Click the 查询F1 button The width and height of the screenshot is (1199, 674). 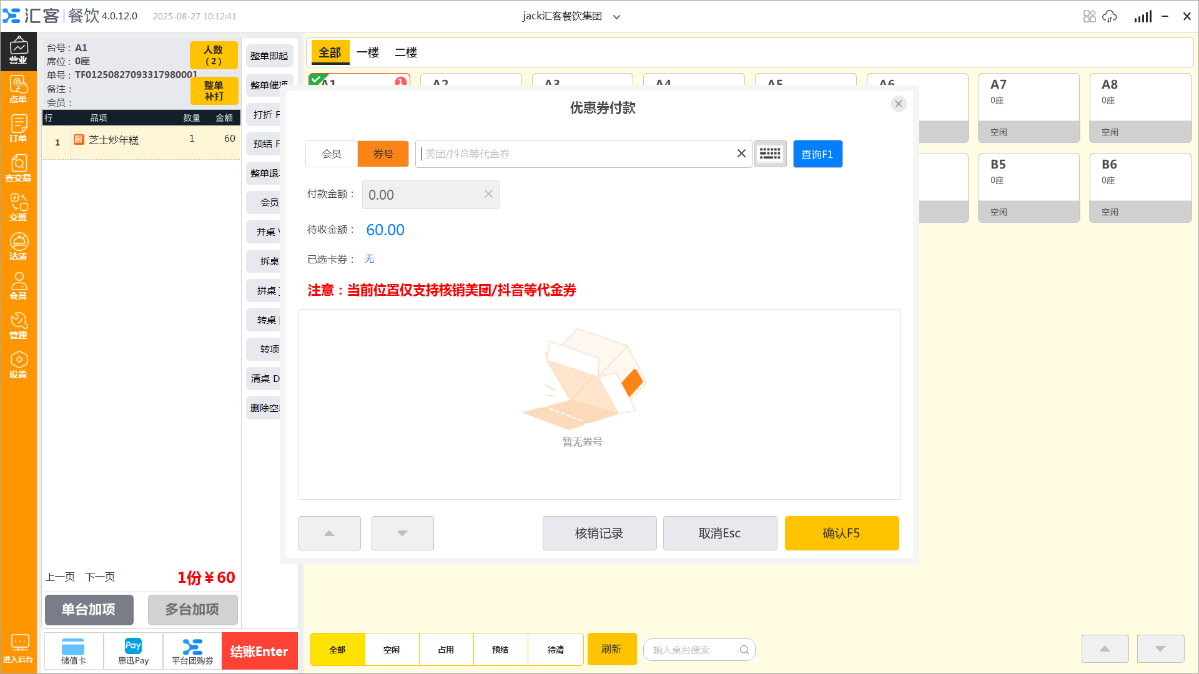tap(817, 154)
